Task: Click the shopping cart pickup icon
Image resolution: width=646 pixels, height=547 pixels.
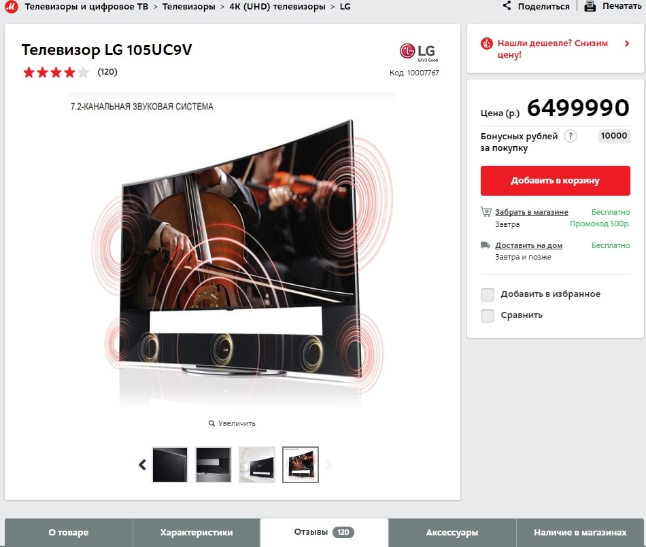Action: (486, 211)
